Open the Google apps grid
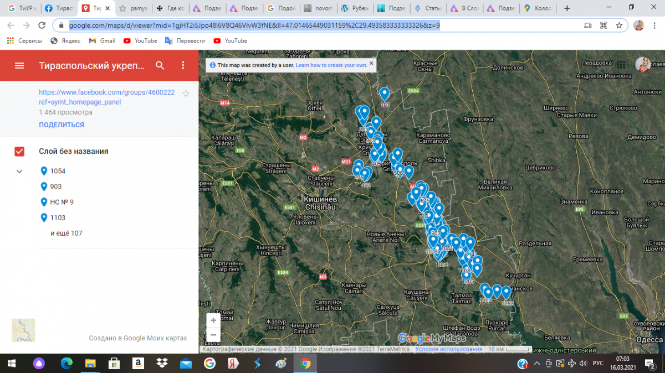 tap(621, 65)
